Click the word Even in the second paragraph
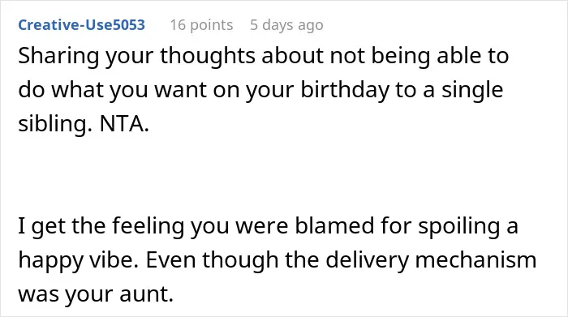This screenshot has height=317, width=568. (170, 259)
